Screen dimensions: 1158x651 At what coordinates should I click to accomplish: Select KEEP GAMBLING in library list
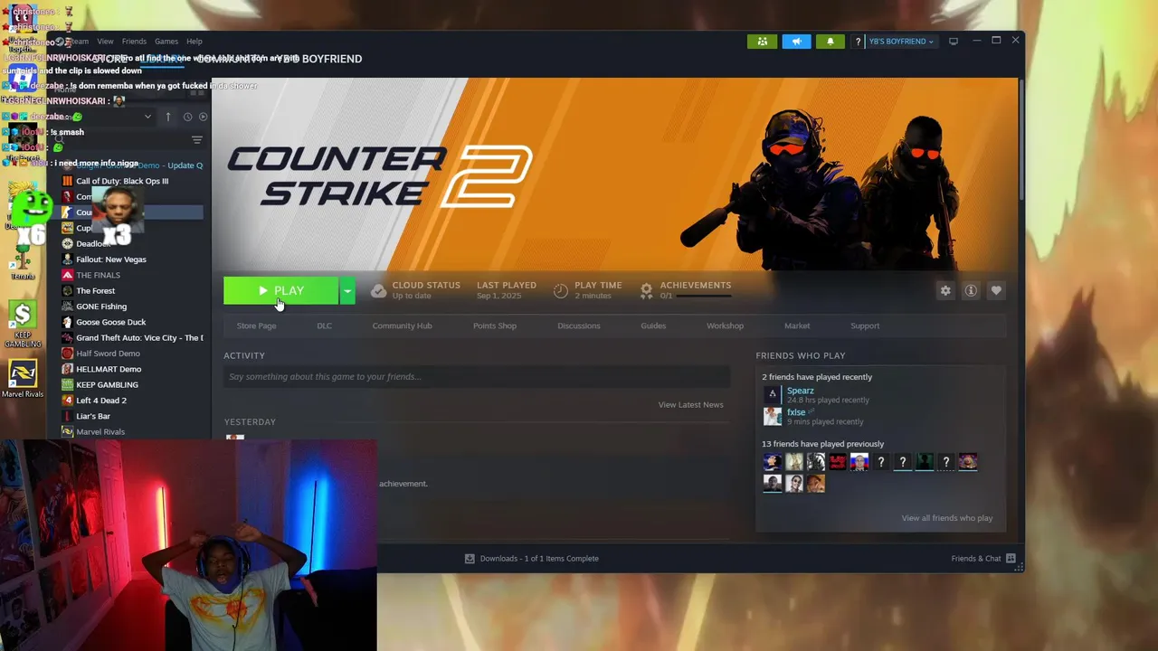click(x=131, y=384)
